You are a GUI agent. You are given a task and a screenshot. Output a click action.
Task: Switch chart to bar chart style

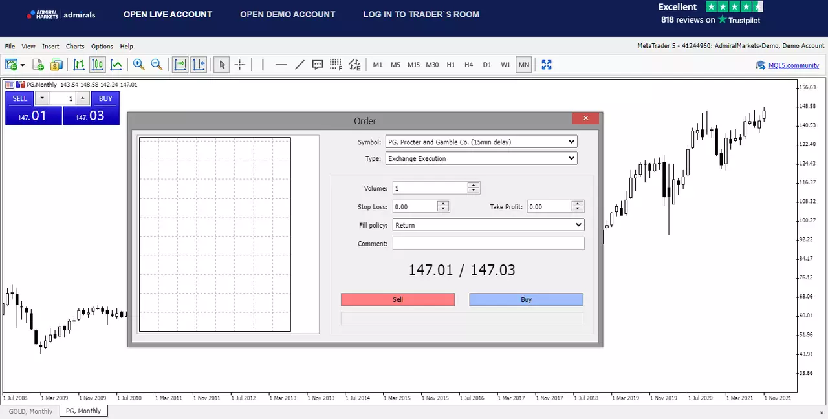[79, 65]
